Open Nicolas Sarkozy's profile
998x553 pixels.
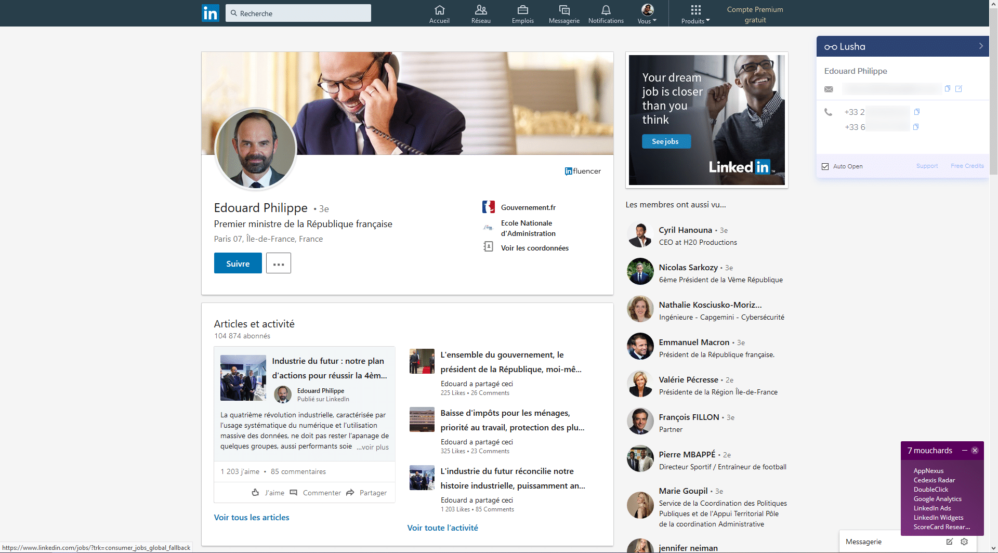point(688,268)
